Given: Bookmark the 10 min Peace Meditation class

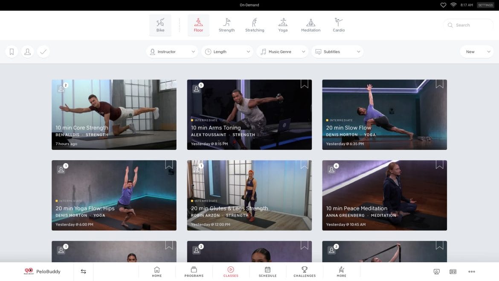Looking at the screenshot, I should click(439, 164).
